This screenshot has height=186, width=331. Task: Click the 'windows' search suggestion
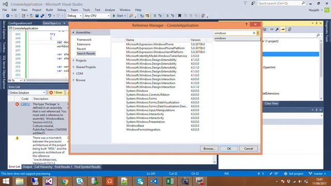click(237, 38)
